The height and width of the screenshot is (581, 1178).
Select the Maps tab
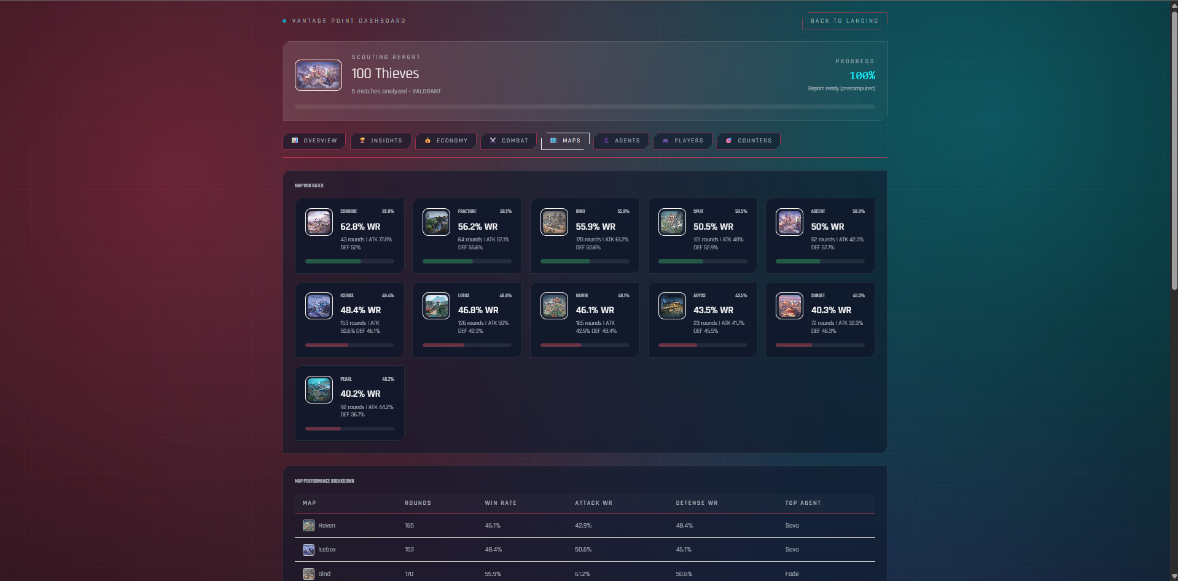click(x=565, y=141)
